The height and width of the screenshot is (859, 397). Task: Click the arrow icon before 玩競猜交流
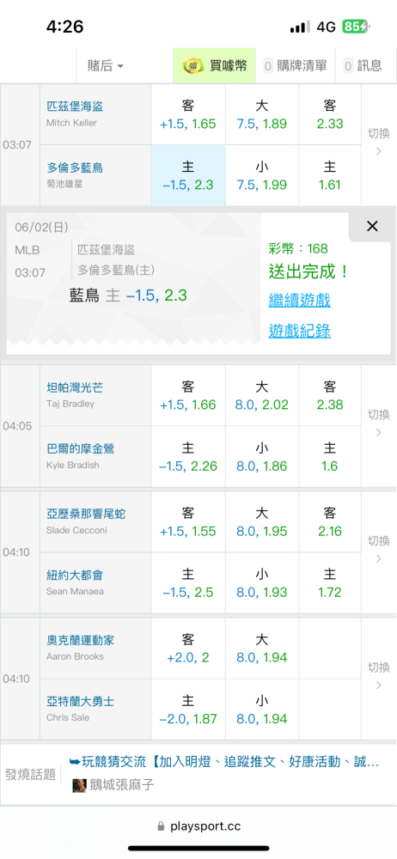coord(75,761)
